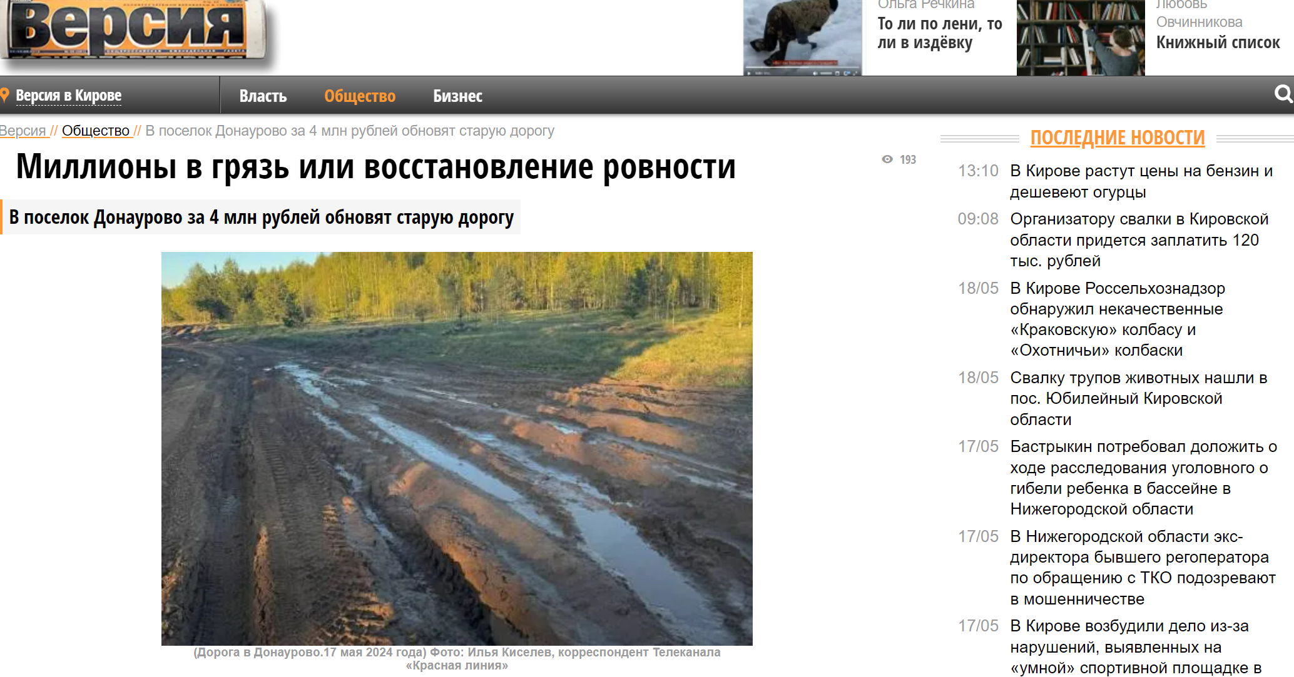The height and width of the screenshot is (677, 1294).
Task: Click the views eye icon
Action: coord(887,159)
